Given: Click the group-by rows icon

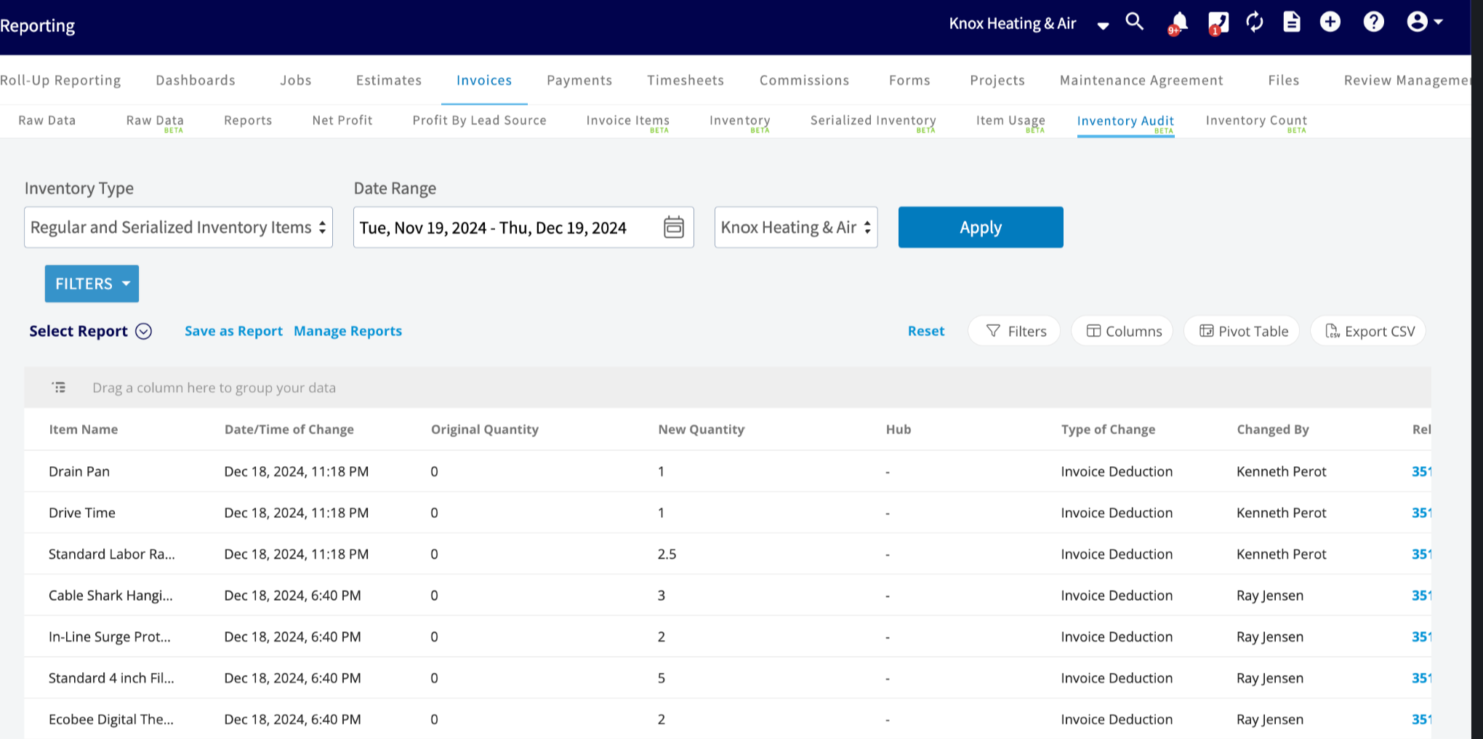Looking at the screenshot, I should (59, 388).
